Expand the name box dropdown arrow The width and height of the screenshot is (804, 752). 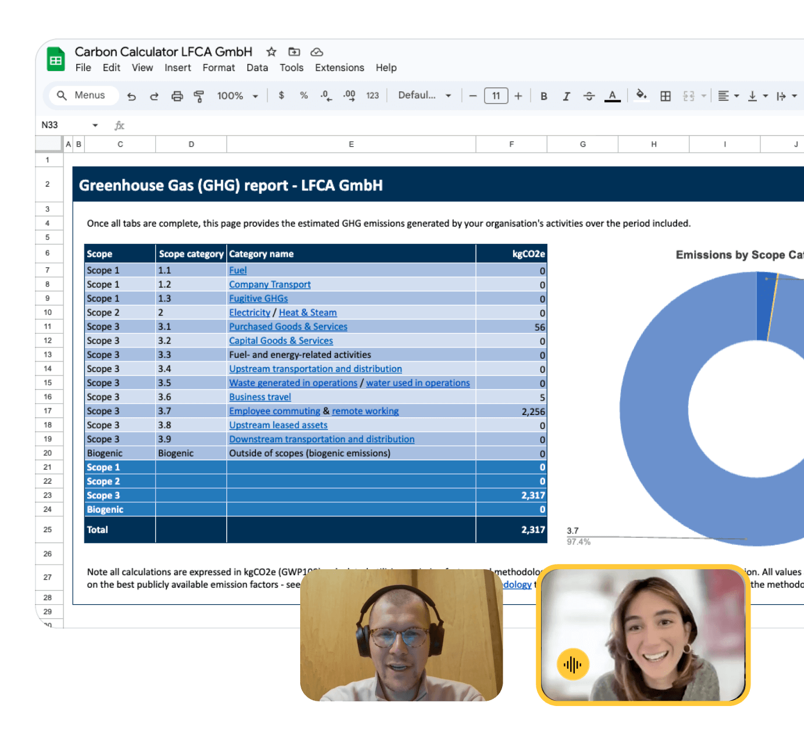tap(95, 125)
